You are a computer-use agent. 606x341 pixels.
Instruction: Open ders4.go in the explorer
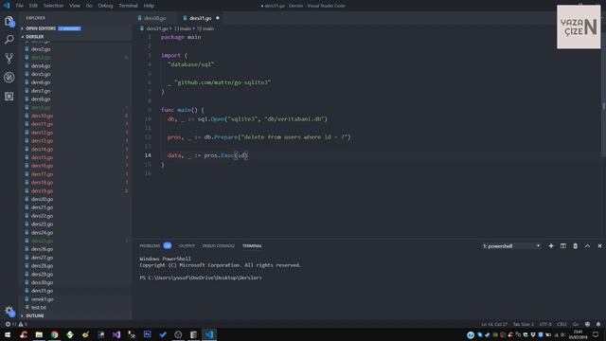coord(41,65)
